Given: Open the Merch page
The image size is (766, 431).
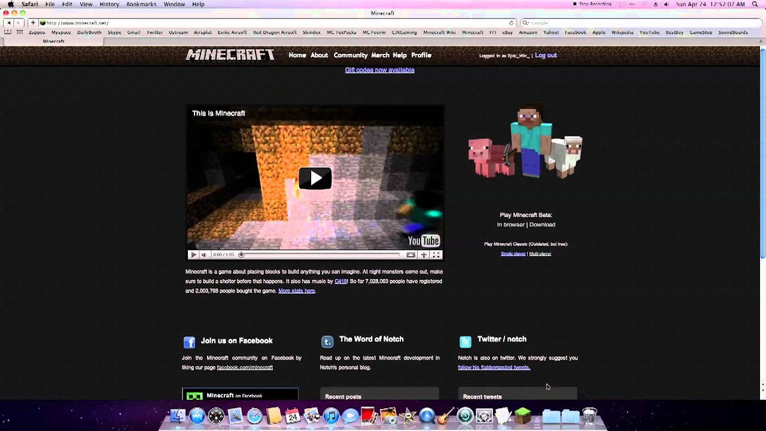Looking at the screenshot, I should coord(380,55).
